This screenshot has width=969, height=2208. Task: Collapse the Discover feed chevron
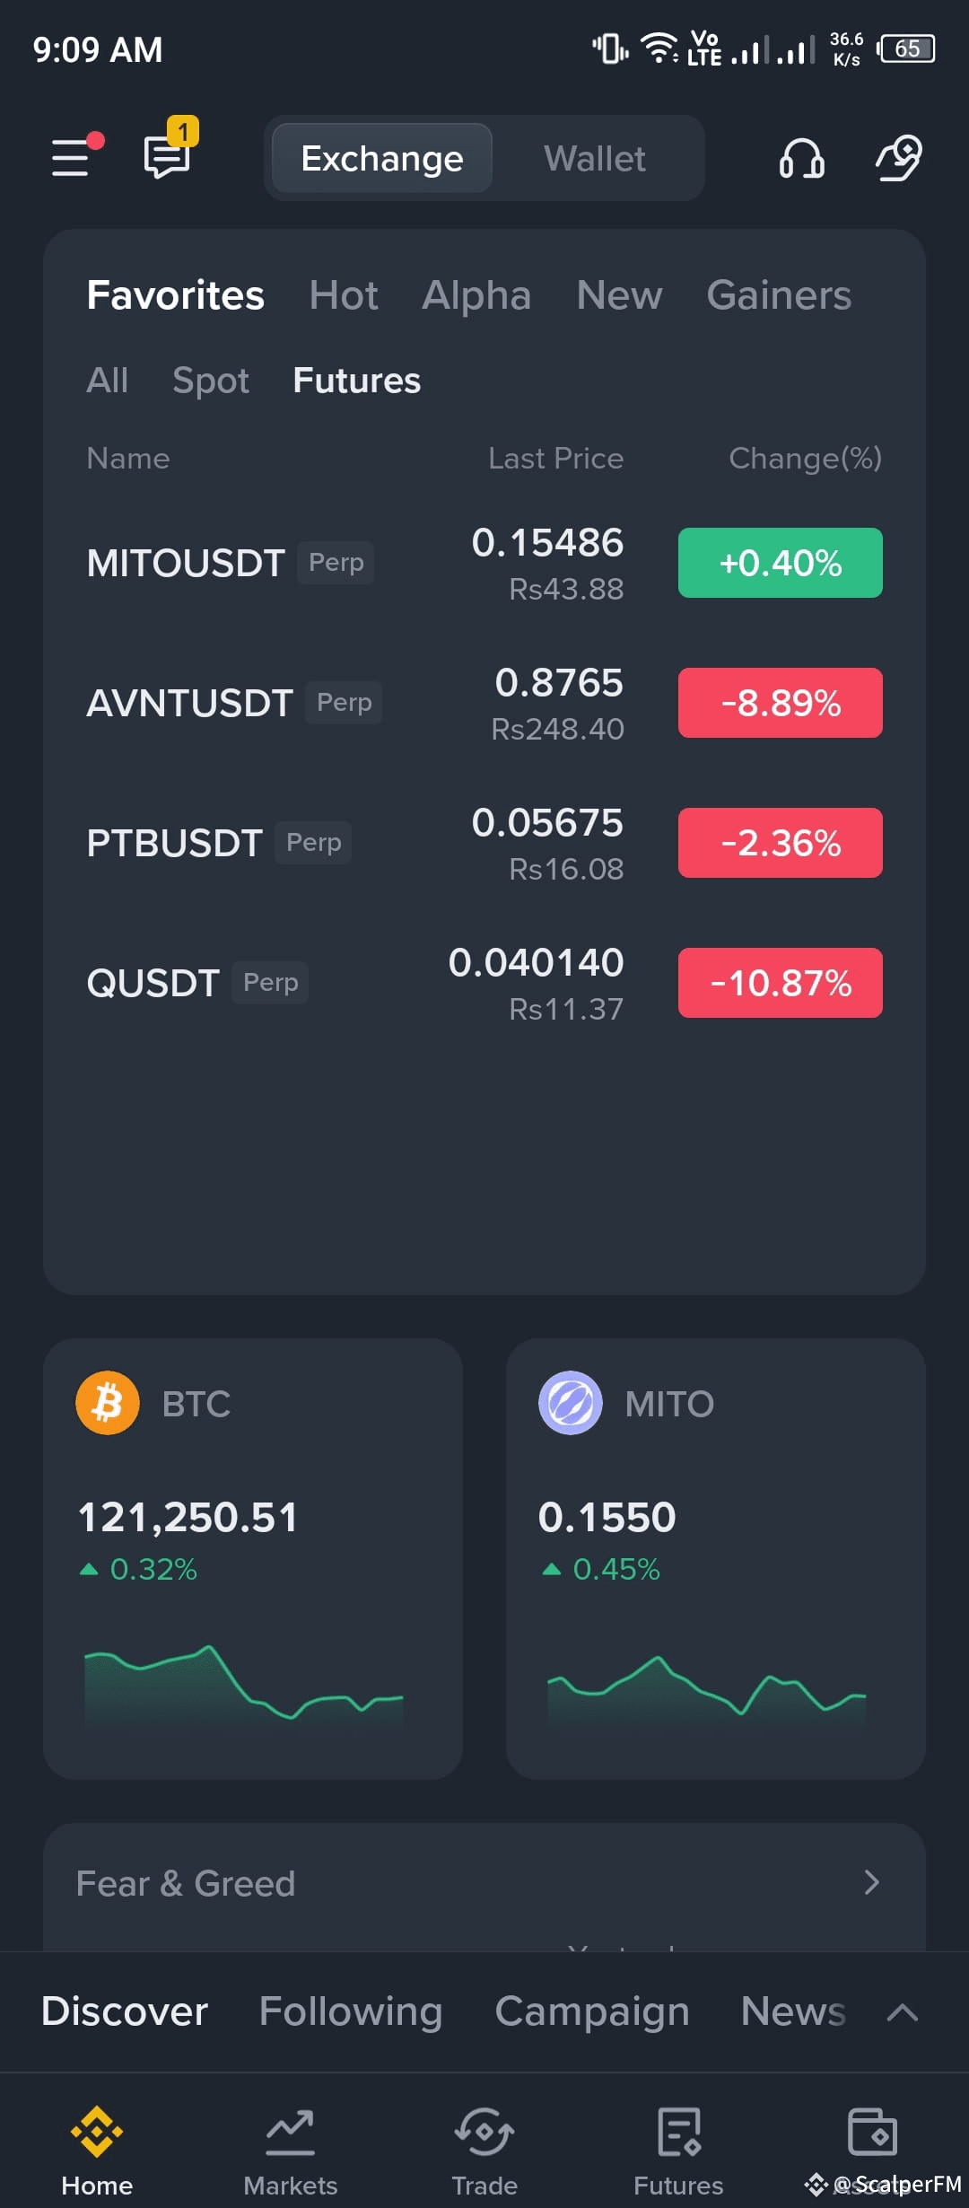pos(902,2012)
